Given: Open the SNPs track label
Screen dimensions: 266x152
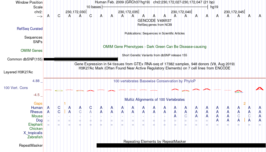Looking at the screenshot, I should [38, 42].
